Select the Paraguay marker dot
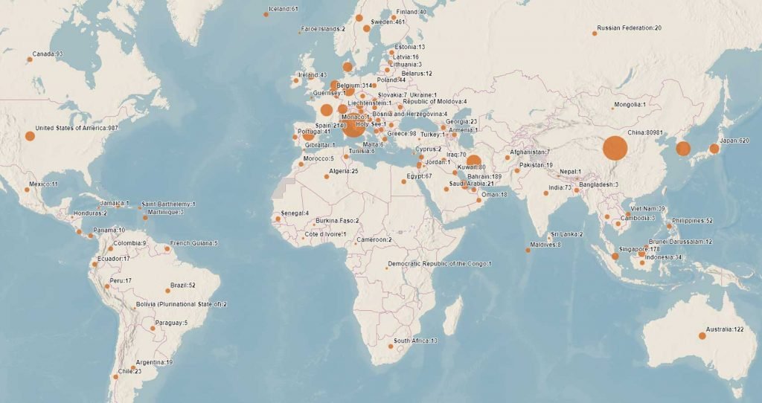 pos(152,329)
